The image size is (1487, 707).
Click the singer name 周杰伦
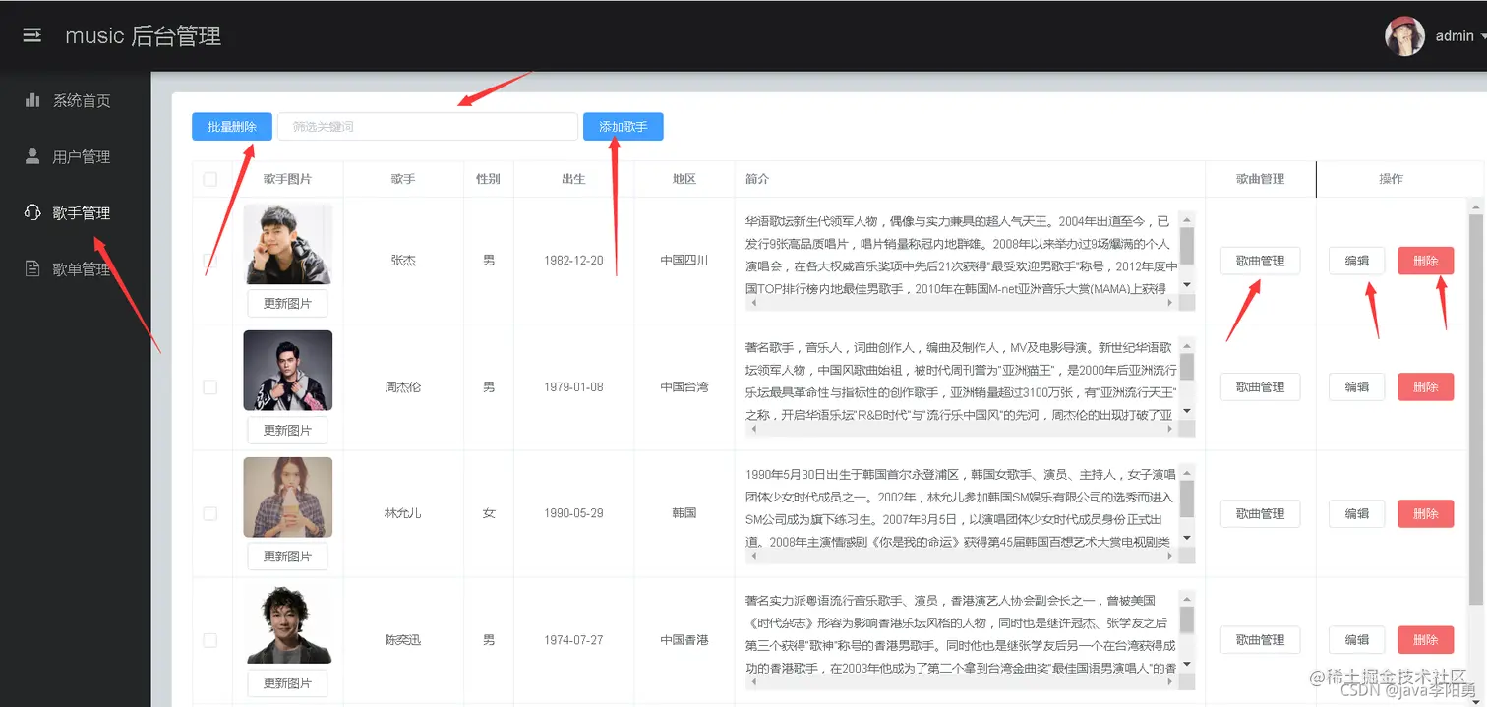pyautogui.click(x=403, y=387)
